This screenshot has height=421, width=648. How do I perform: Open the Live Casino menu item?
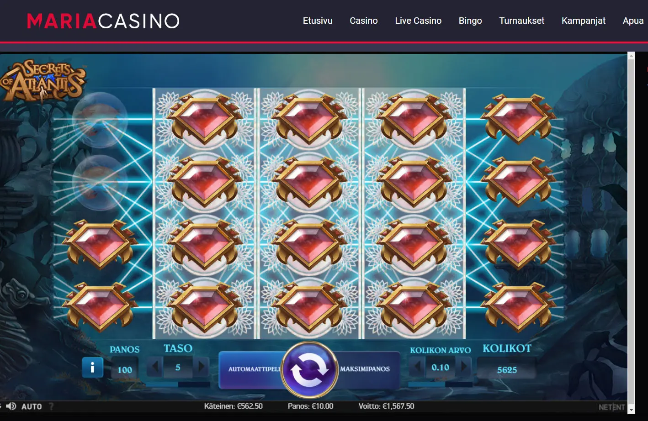click(418, 21)
